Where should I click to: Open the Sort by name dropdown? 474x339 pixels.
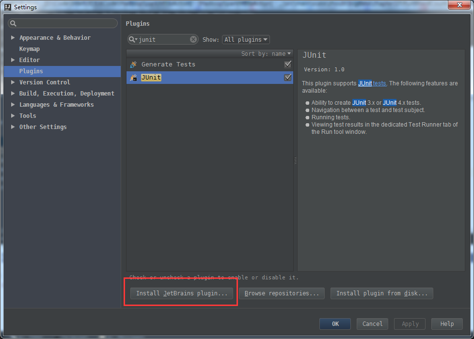[x=266, y=54]
